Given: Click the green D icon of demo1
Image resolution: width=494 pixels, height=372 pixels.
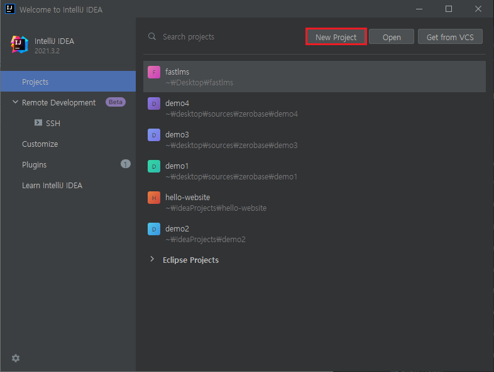Looking at the screenshot, I should [154, 166].
